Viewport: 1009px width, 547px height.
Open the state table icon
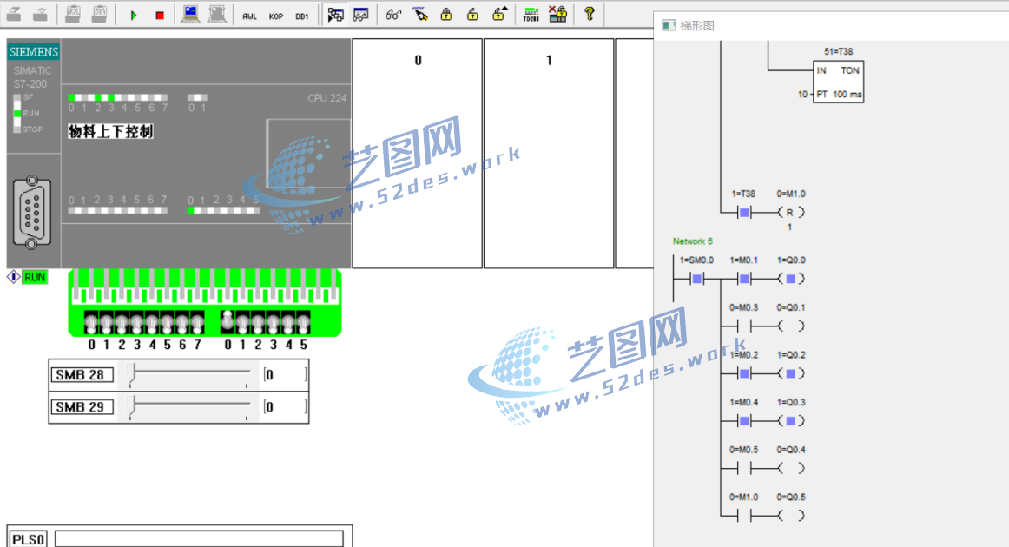[x=361, y=15]
